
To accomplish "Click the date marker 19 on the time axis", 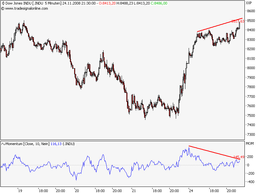I will (x=20, y=191).
